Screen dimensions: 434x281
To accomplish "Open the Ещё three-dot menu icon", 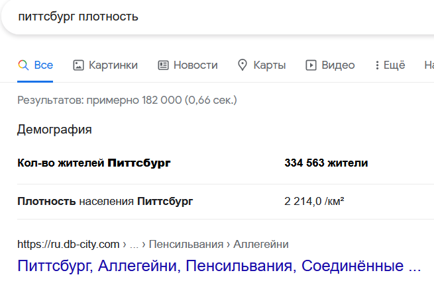I will pyautogui.click(x=377, y=65).
